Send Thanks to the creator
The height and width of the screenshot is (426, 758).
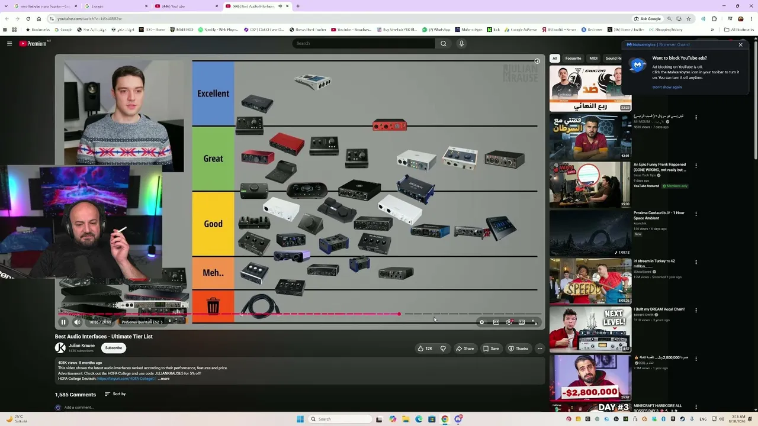(518, 348)
